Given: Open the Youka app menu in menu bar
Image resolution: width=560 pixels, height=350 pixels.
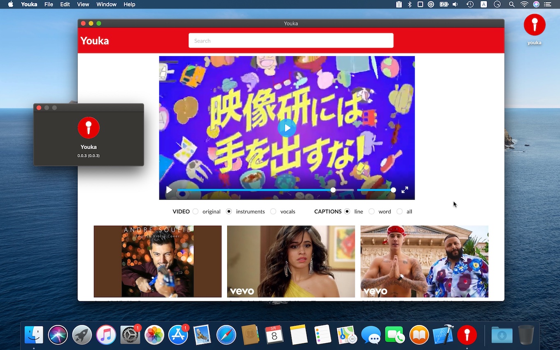Looking at the screenshot, I should coord(29,4).
